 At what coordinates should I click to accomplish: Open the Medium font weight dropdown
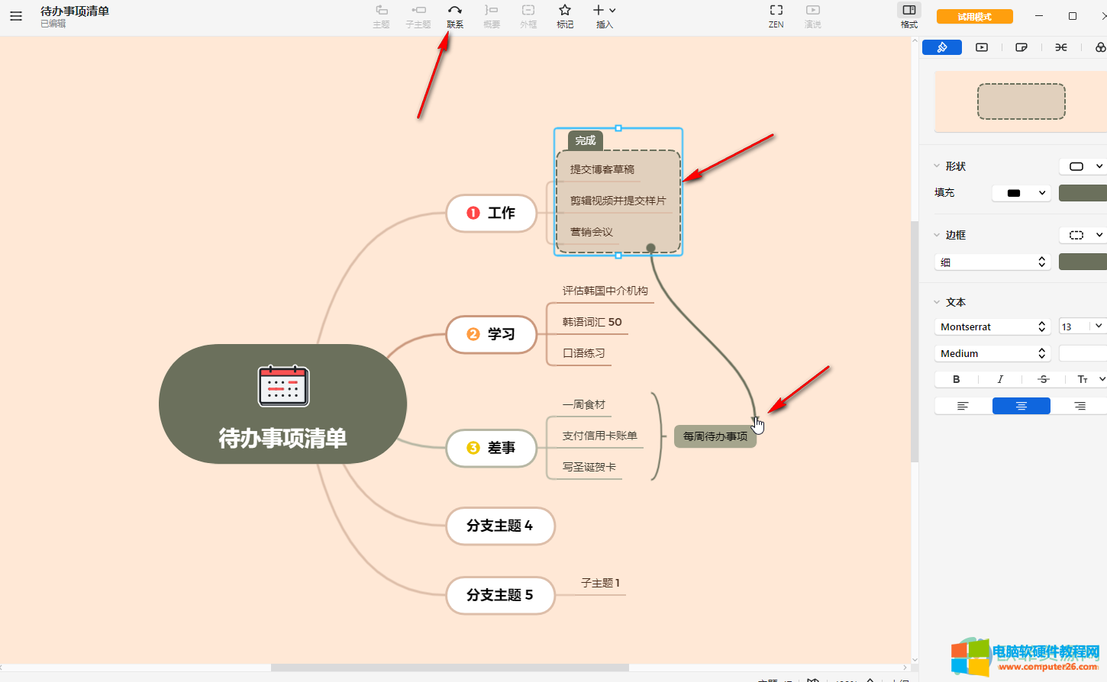pos(992,353)
